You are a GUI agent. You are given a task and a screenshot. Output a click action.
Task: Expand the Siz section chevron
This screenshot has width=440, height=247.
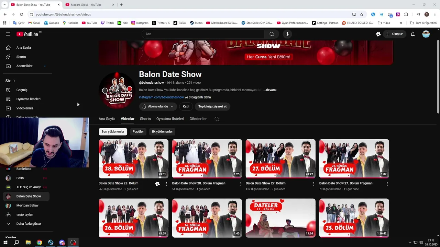(14, 81)
